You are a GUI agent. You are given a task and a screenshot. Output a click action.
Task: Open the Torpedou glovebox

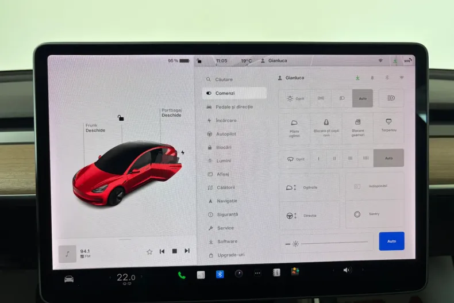[x=388, y=127]
